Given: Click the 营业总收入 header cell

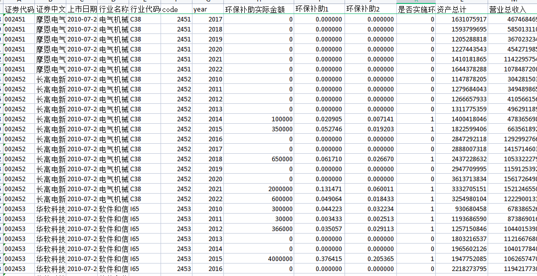Looking at the screenshot, I should tap(513, 9).
